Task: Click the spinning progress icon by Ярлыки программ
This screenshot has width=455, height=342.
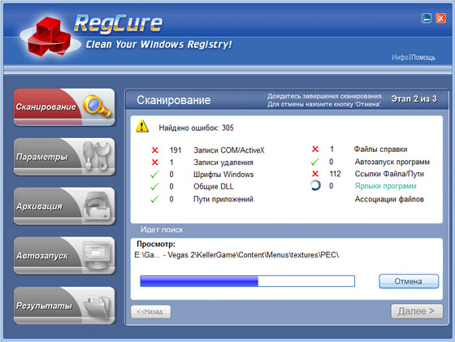Action: (315, 185)
